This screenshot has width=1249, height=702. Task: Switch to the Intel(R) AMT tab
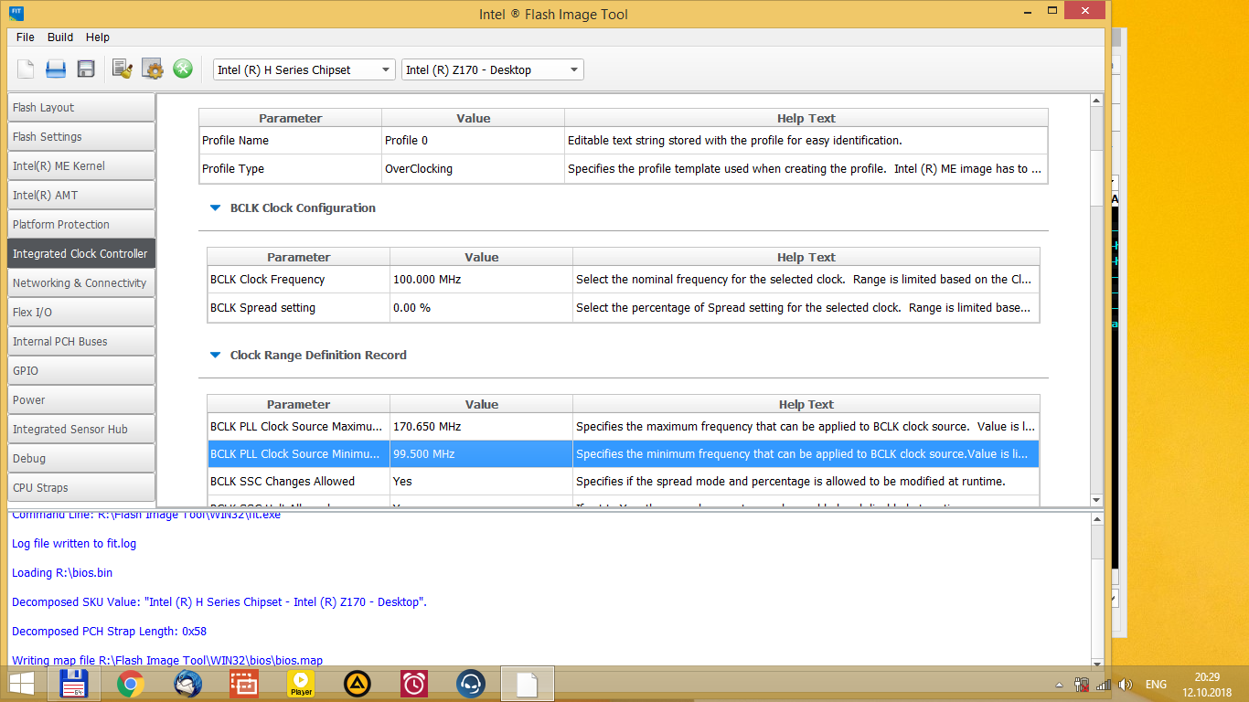(80, 195)
